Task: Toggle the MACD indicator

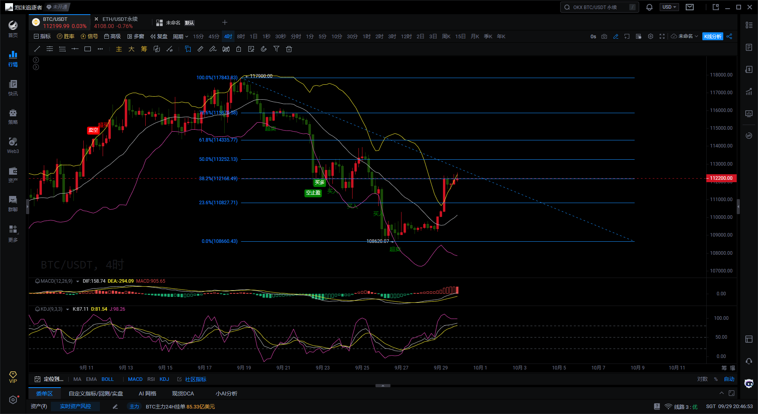Action: (x=135, y=379)
